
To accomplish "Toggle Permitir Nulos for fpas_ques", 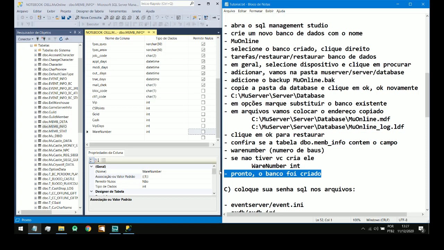I will click(203, 44).
